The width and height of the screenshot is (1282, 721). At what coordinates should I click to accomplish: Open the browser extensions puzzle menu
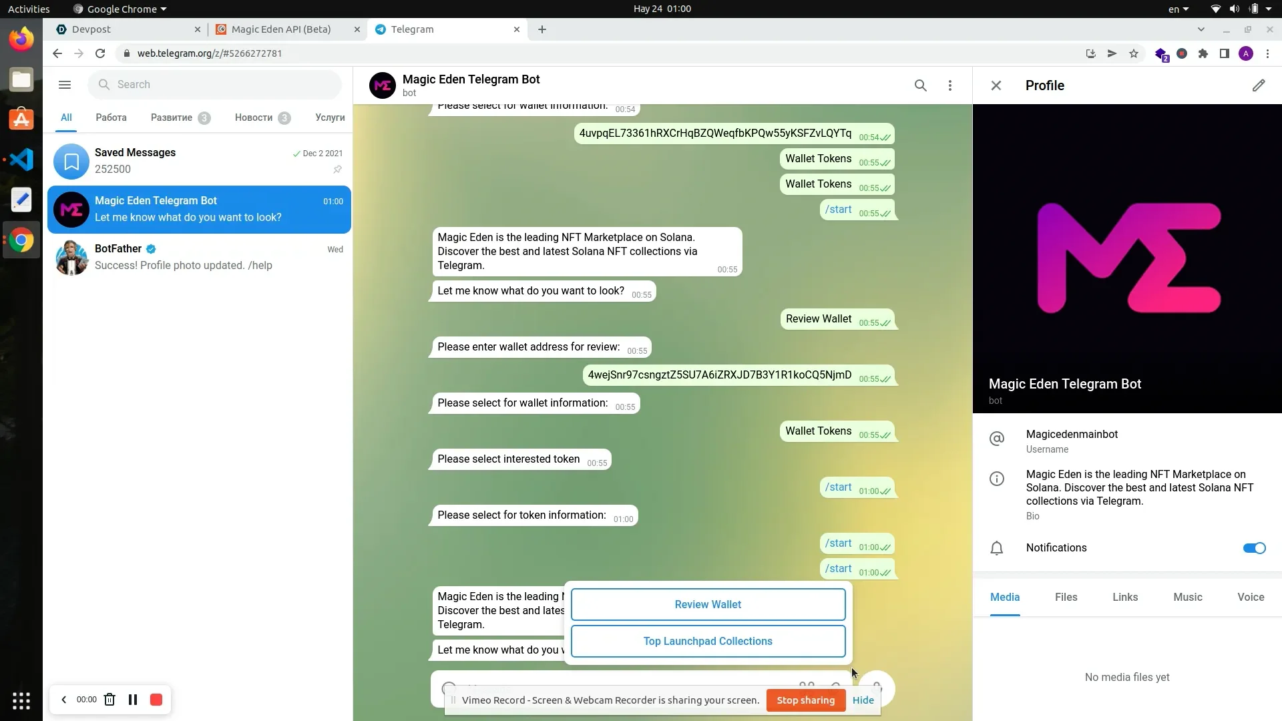[x=1203, y=53]
